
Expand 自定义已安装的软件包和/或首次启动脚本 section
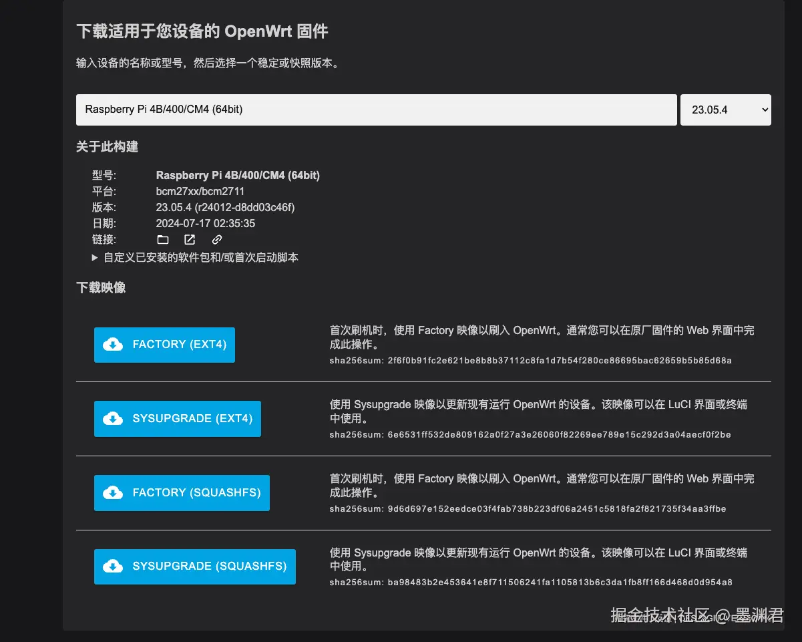click(x=195, y=257)
